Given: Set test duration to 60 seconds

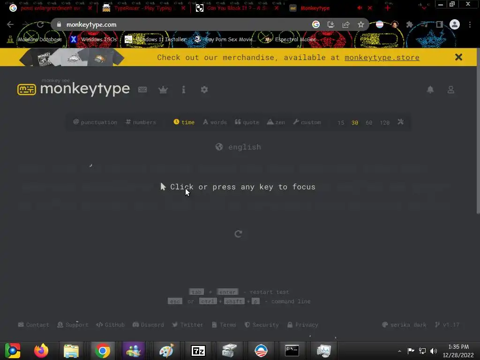Looking at the screenshot, I should point(369,122).
